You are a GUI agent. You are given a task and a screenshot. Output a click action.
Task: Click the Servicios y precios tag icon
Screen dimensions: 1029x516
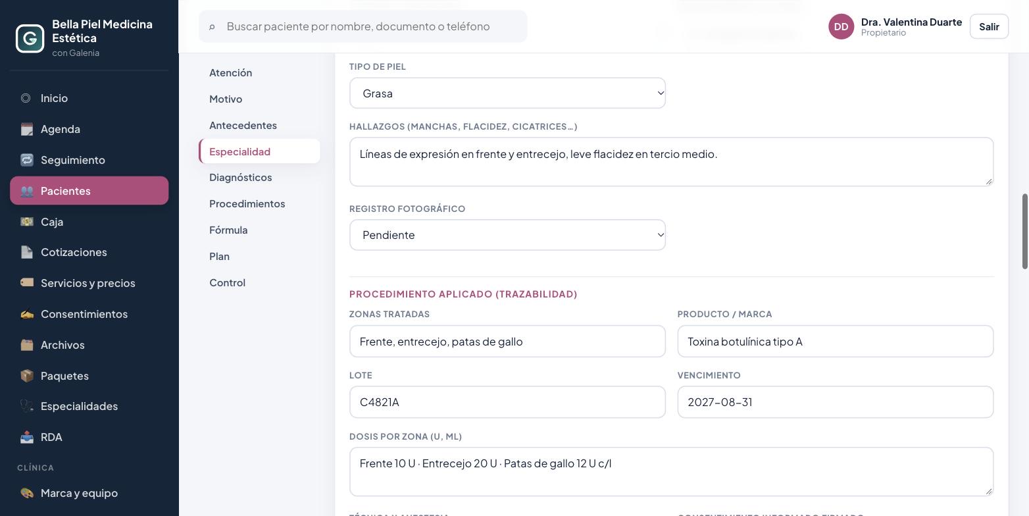tap(26, 283)
